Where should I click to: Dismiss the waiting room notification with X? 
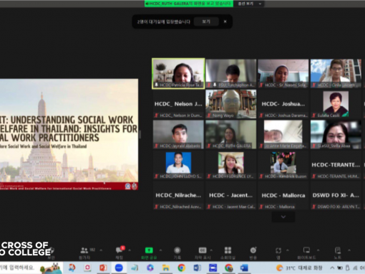tap(225, 22)
